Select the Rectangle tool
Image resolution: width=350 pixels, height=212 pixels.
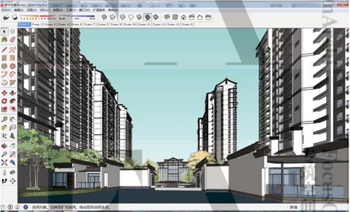click(x=4, y=58)
